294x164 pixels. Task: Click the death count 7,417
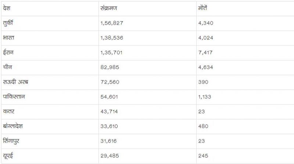click(x=205, y=52)
